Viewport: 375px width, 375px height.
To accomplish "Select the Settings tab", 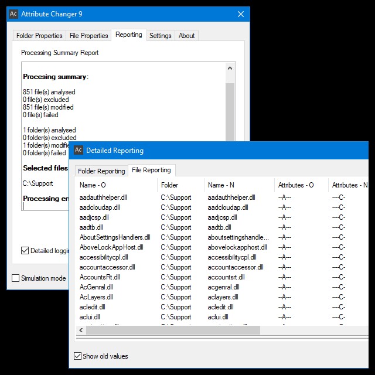I will point(160,36).
